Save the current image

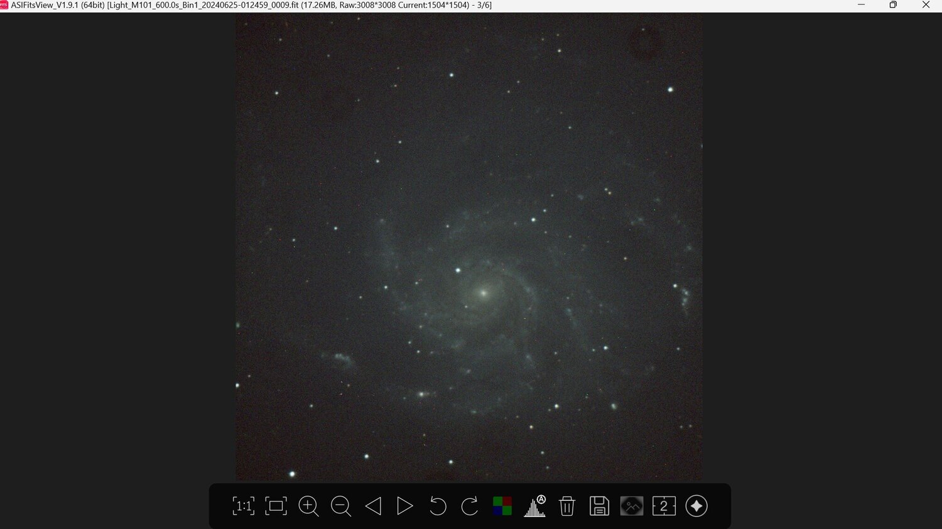click(599, 506)
